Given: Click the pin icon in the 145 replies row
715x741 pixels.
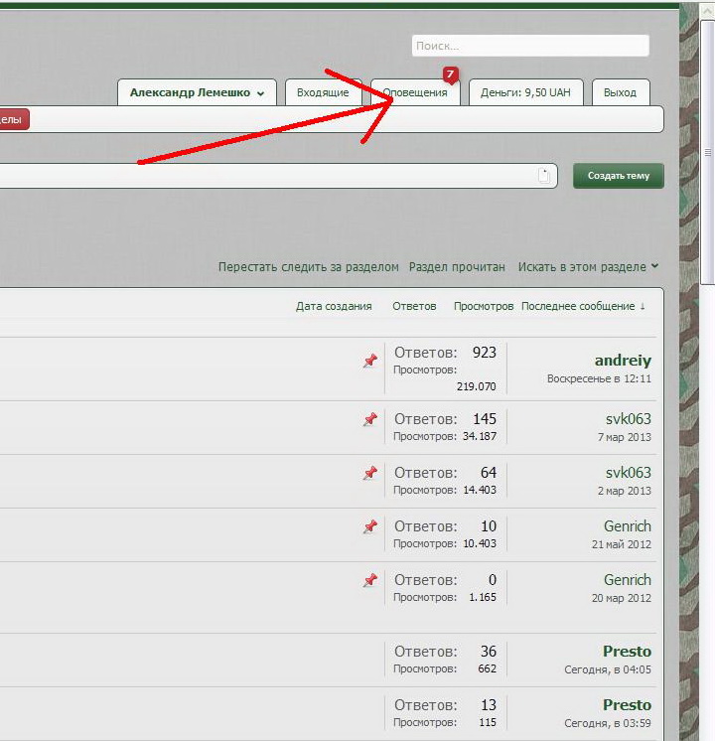Looking at the screenshot, I should [x=369, y=420].
